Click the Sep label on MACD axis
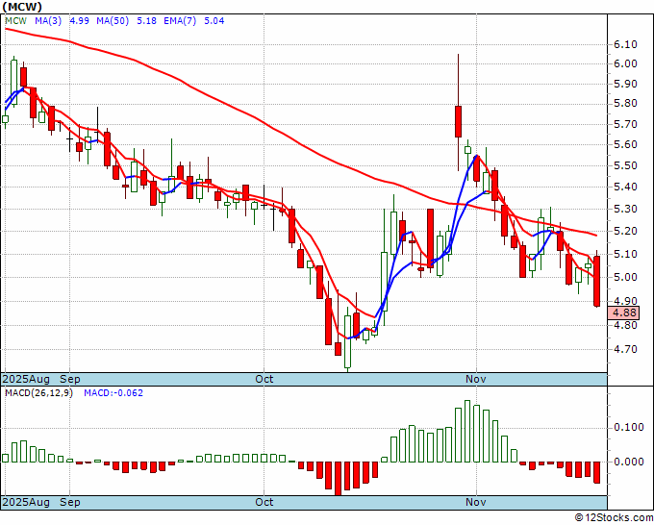The image size is (654, 525). 70,502
